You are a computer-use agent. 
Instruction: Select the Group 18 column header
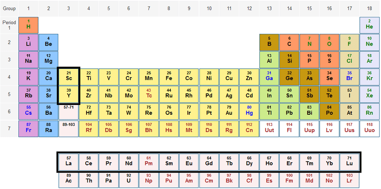(x=369, y=8)
